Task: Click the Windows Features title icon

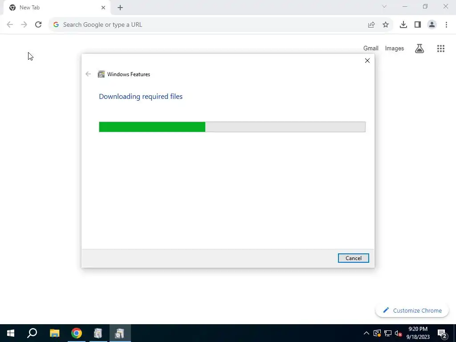Action: pyautogui.click(x=101, y=74)
